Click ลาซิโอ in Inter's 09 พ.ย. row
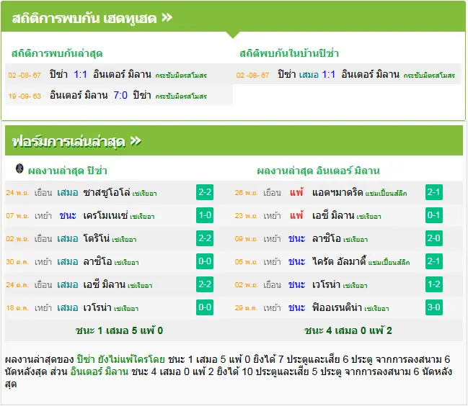Viewport: 468px width, 406px height. coord(327,238)
